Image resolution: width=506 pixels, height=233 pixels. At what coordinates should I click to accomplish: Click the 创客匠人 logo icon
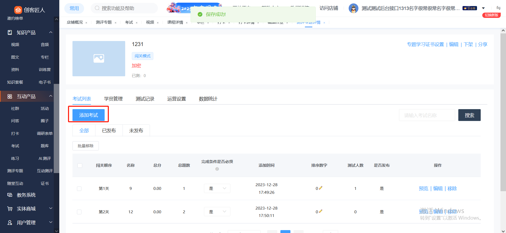pyautogui.click(x=18, y=10)
